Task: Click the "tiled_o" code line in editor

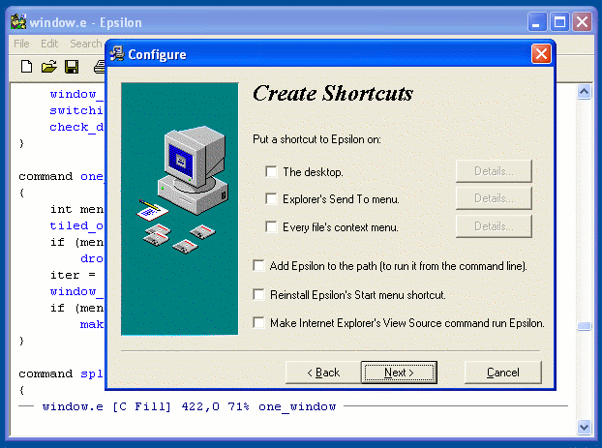Action: [76, 225]
